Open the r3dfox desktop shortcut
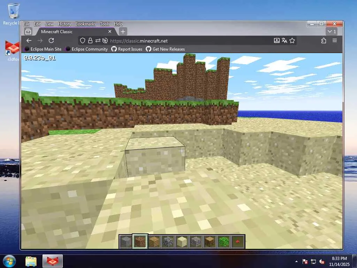 13,51
